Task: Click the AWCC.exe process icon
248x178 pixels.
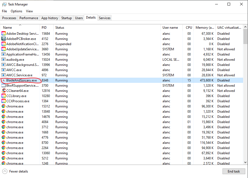Action: click(x=4, y=70)
